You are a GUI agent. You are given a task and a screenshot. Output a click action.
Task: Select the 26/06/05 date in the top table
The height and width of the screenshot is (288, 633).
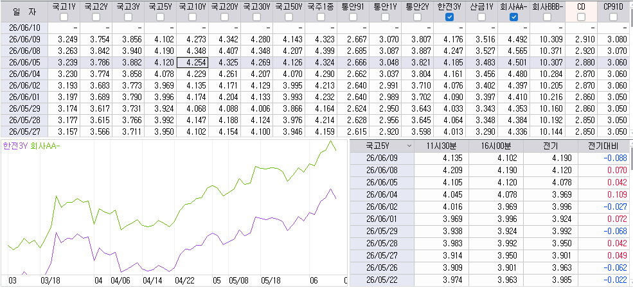tap(24, 62)
